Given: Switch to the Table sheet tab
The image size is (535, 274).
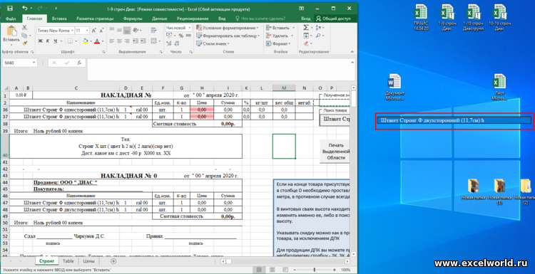Looking at the screenshot, I should click(68, 261).
